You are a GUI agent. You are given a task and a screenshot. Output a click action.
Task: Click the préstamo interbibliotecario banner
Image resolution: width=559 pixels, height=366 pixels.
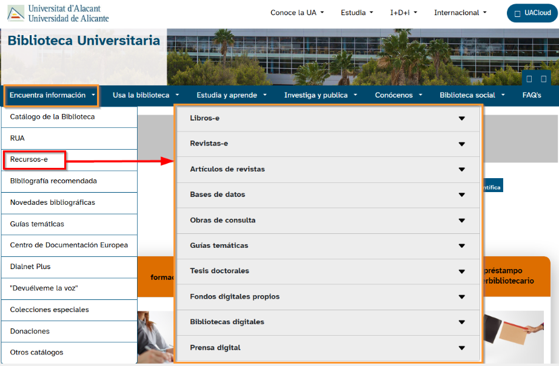click(x=516, y=276)
